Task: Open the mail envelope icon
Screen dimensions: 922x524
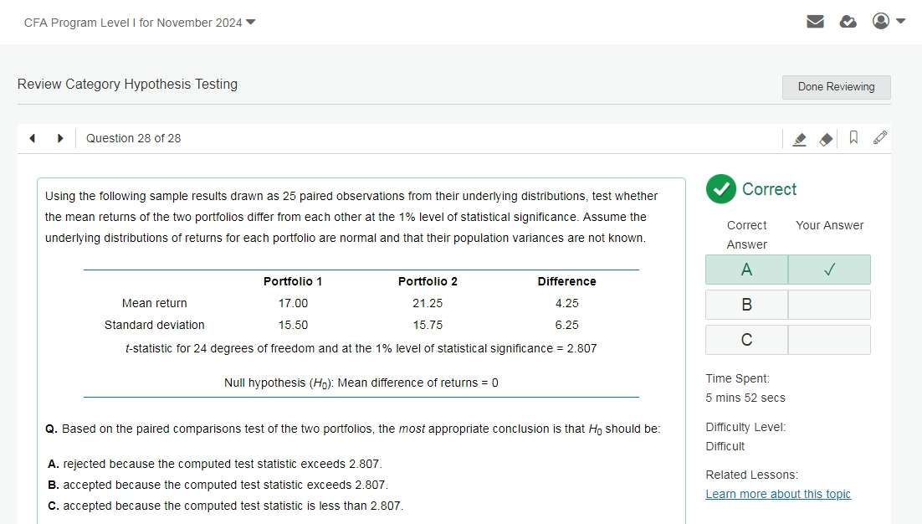Action: pyautogui.click(x=815, y=22)
